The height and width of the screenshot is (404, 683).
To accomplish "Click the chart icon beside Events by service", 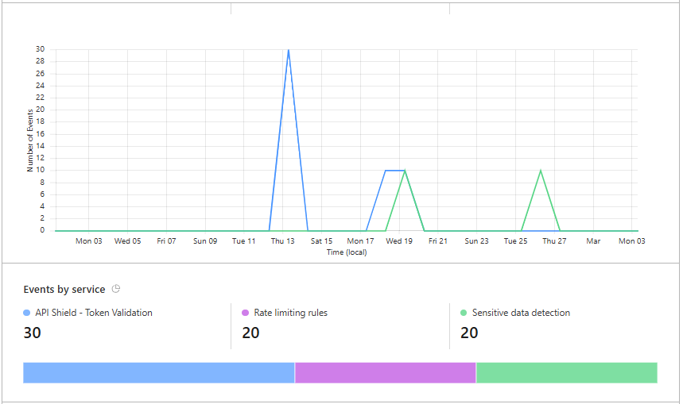I will (116, 289).
